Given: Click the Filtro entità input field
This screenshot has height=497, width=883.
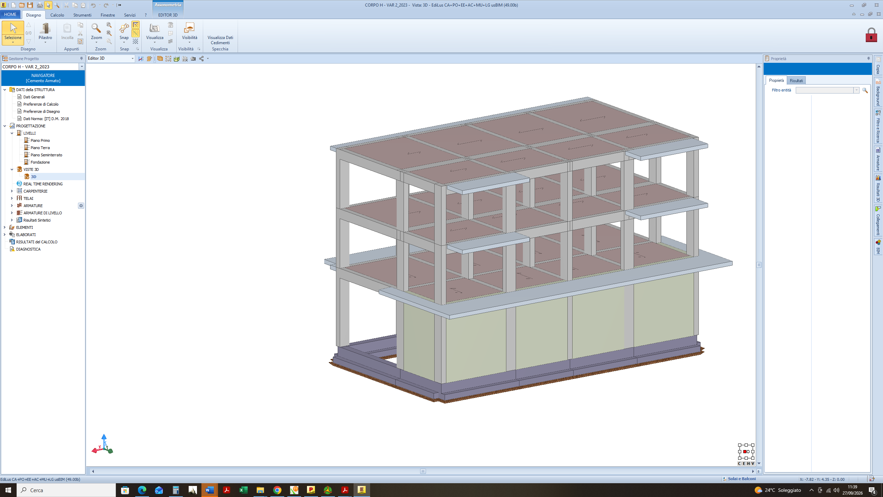Looking at the screenshot, I should tap(827, 90).
